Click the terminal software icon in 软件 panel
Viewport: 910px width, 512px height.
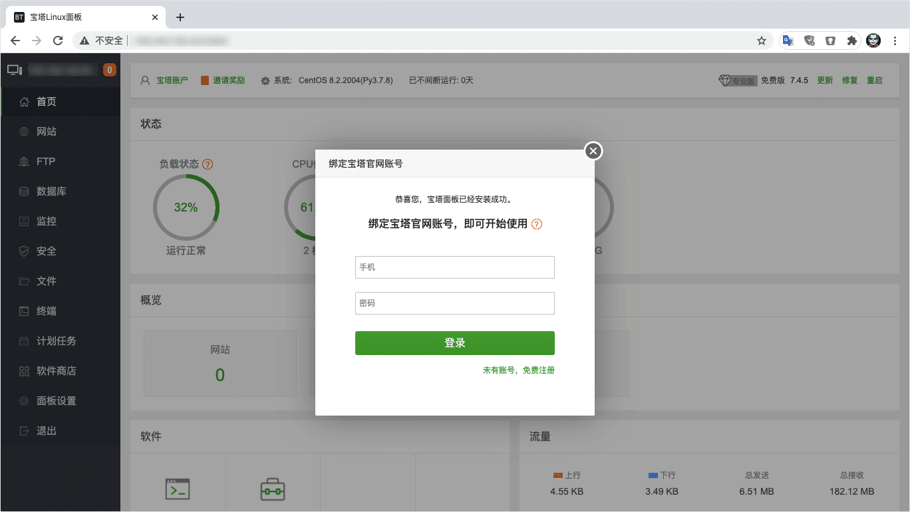click(178, 489)
